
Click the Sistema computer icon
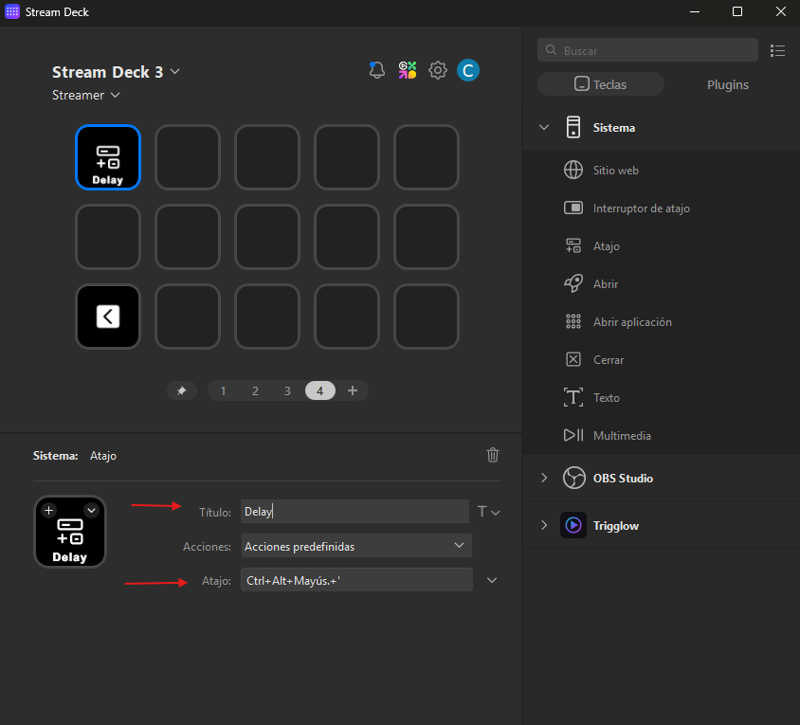coord(573,127)
